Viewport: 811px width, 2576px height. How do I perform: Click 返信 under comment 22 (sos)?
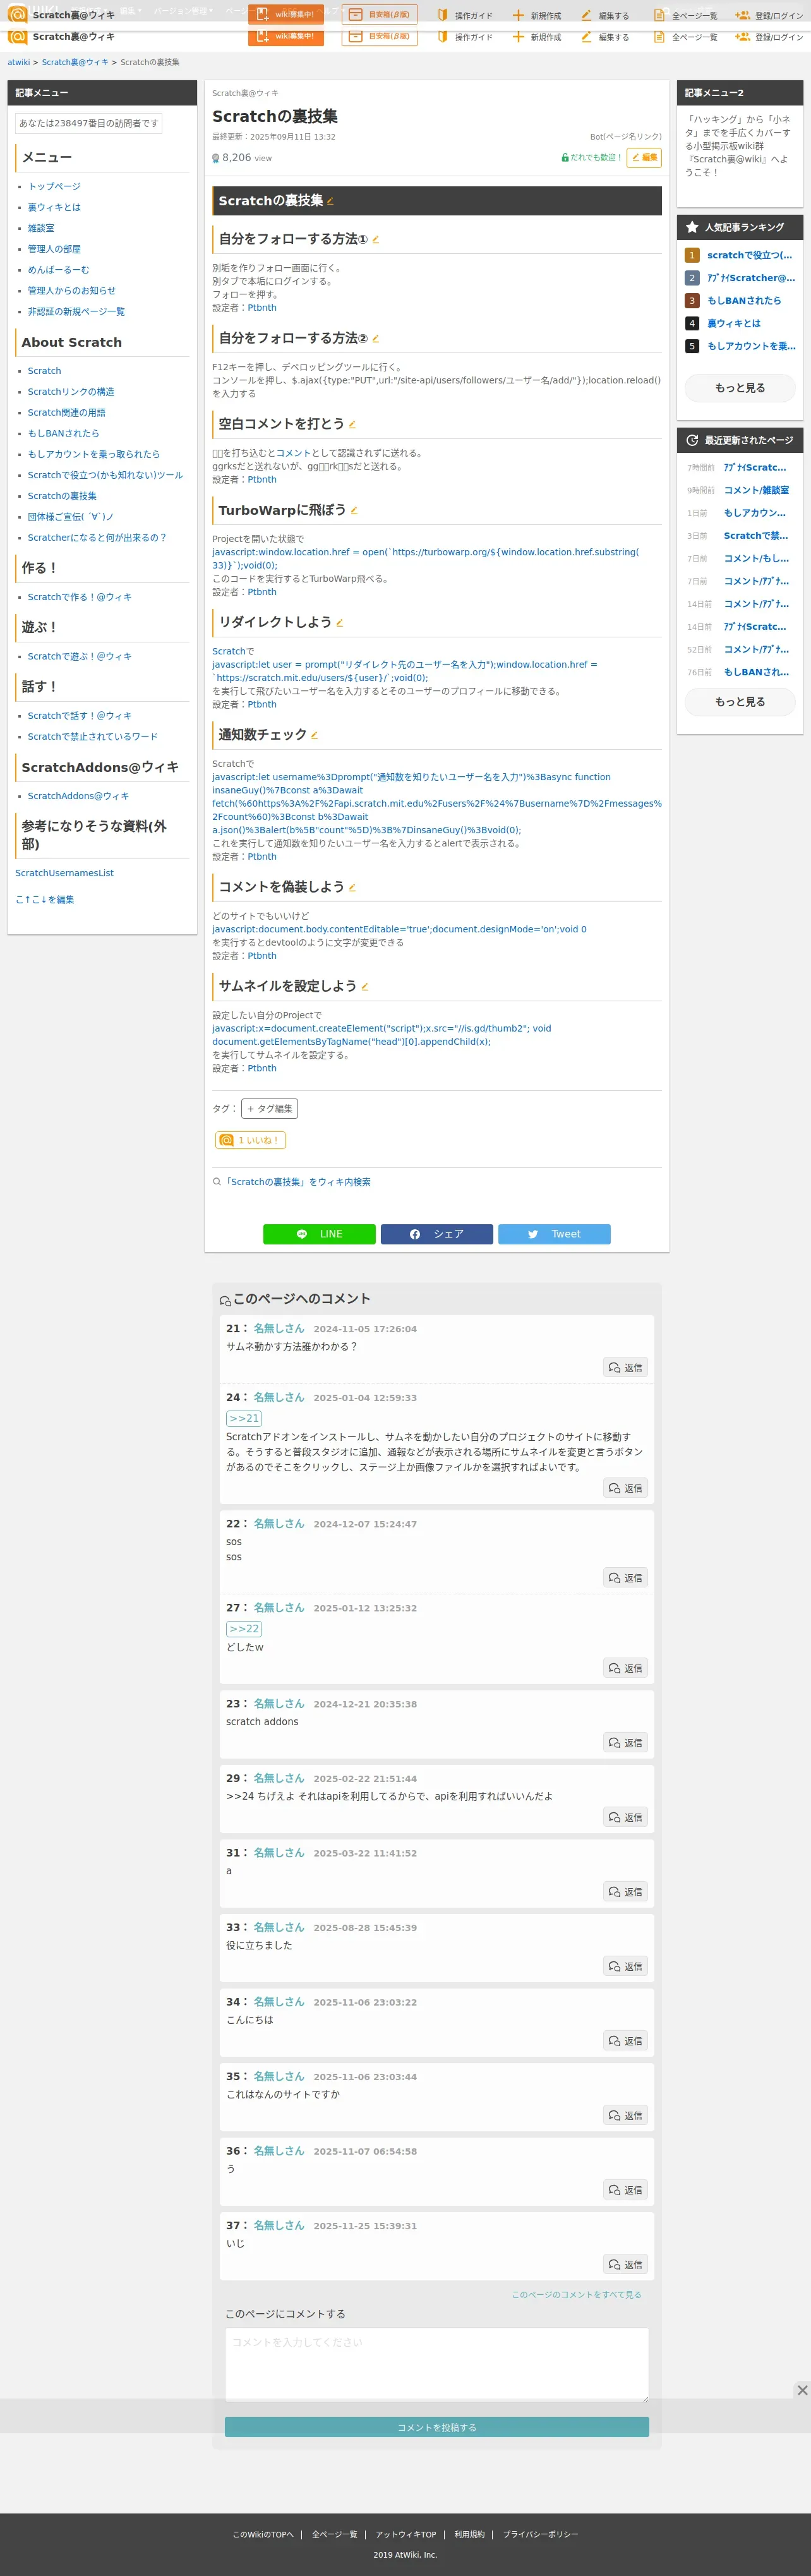click(x=626, y=1578)
